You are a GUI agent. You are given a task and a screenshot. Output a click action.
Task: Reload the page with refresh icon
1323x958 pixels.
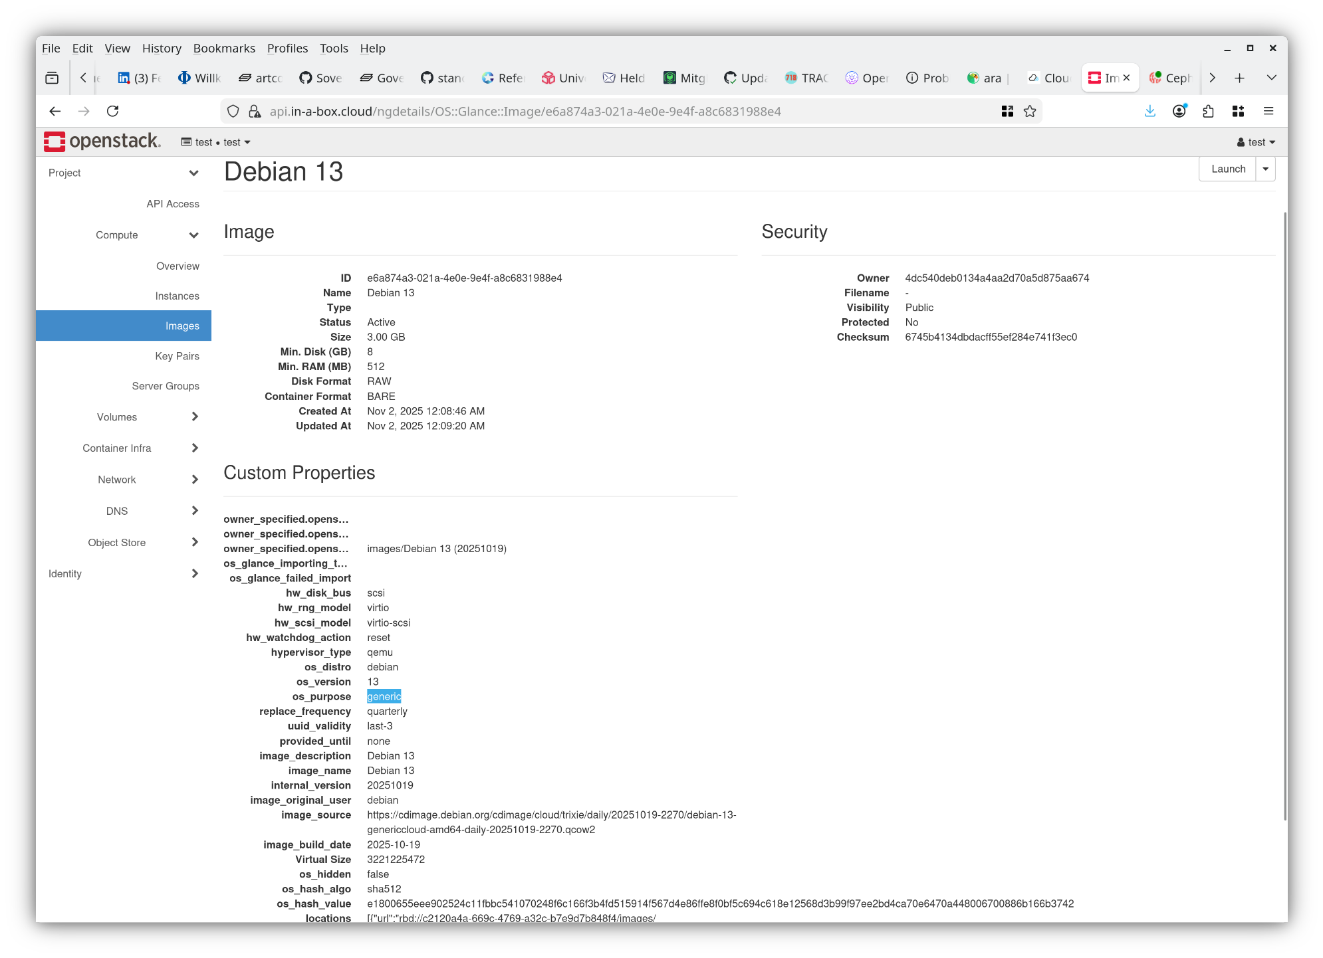[x=113, y=111]
